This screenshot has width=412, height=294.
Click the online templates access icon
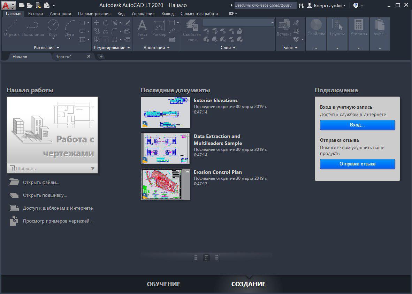[14, 208]
